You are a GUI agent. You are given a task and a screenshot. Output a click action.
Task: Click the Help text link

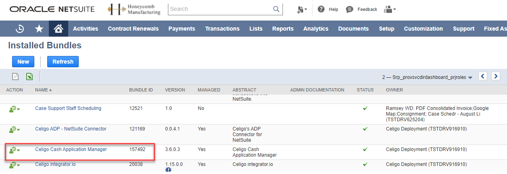pos(333,9)
